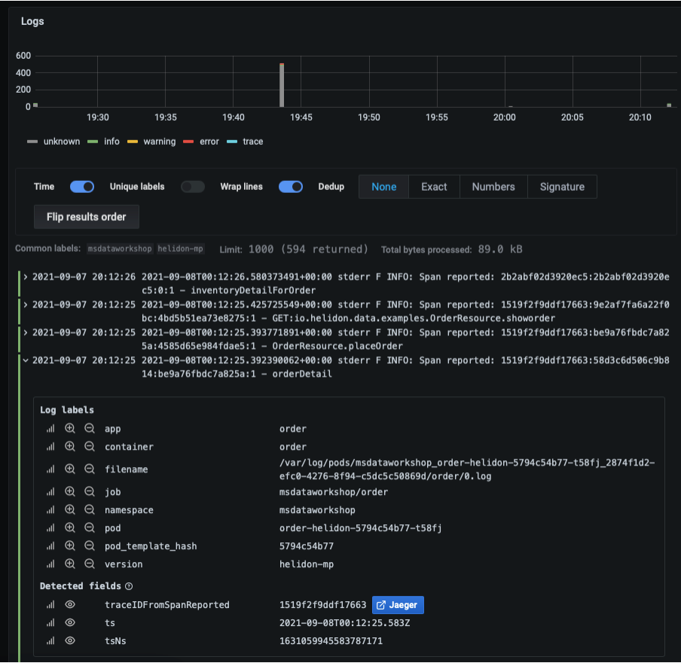Click zoom-in filter icon for pod label
The height and width of the screenshot is (663, 681).
click(x=70, y=528)
